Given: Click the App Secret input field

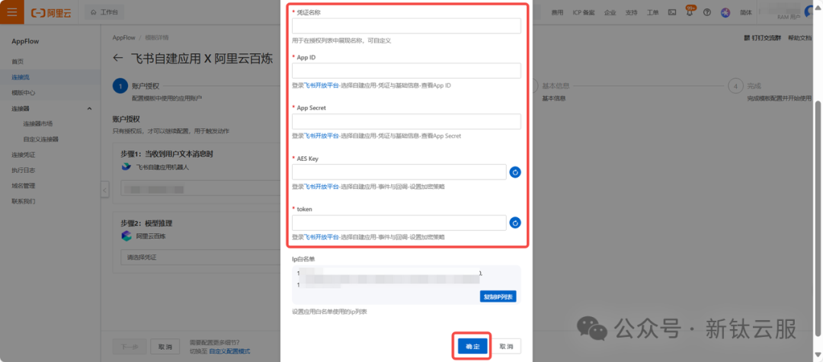Looking at the screenshot, I should 406,121.
